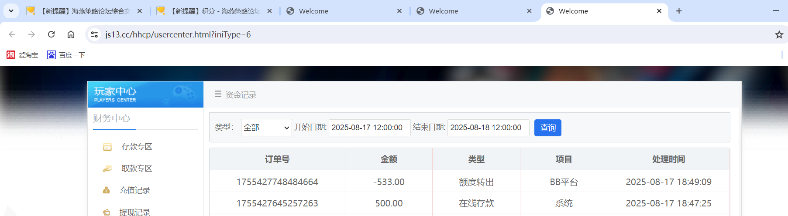Switch to the third Welcome browser tab
The height and width of the screenshot is (216, 788).
(x=344, y=11)
